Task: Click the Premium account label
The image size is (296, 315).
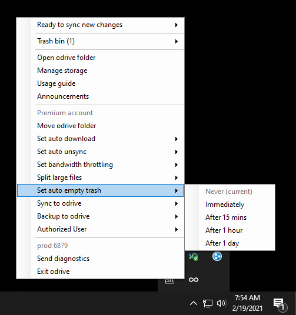Action: point(65,113)
